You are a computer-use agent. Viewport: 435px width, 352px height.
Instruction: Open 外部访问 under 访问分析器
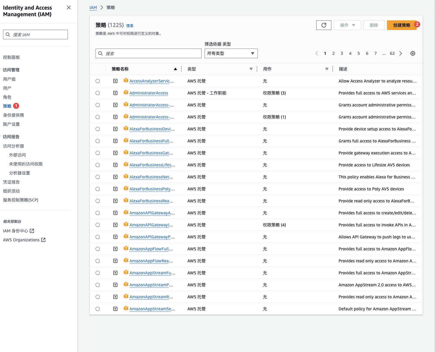pos(17,155)
